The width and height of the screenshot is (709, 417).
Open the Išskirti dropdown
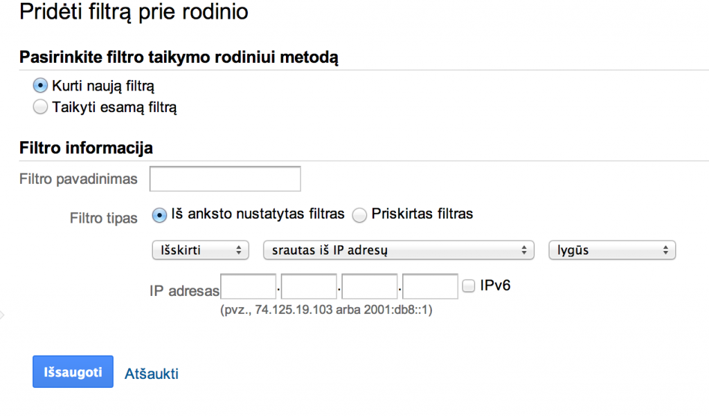[x=199, y=250]
